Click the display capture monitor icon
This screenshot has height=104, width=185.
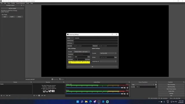click(47, 91)
